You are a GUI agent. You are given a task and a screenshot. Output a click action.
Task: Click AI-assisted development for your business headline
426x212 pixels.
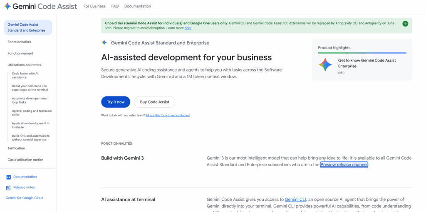(x=186, y=57)
